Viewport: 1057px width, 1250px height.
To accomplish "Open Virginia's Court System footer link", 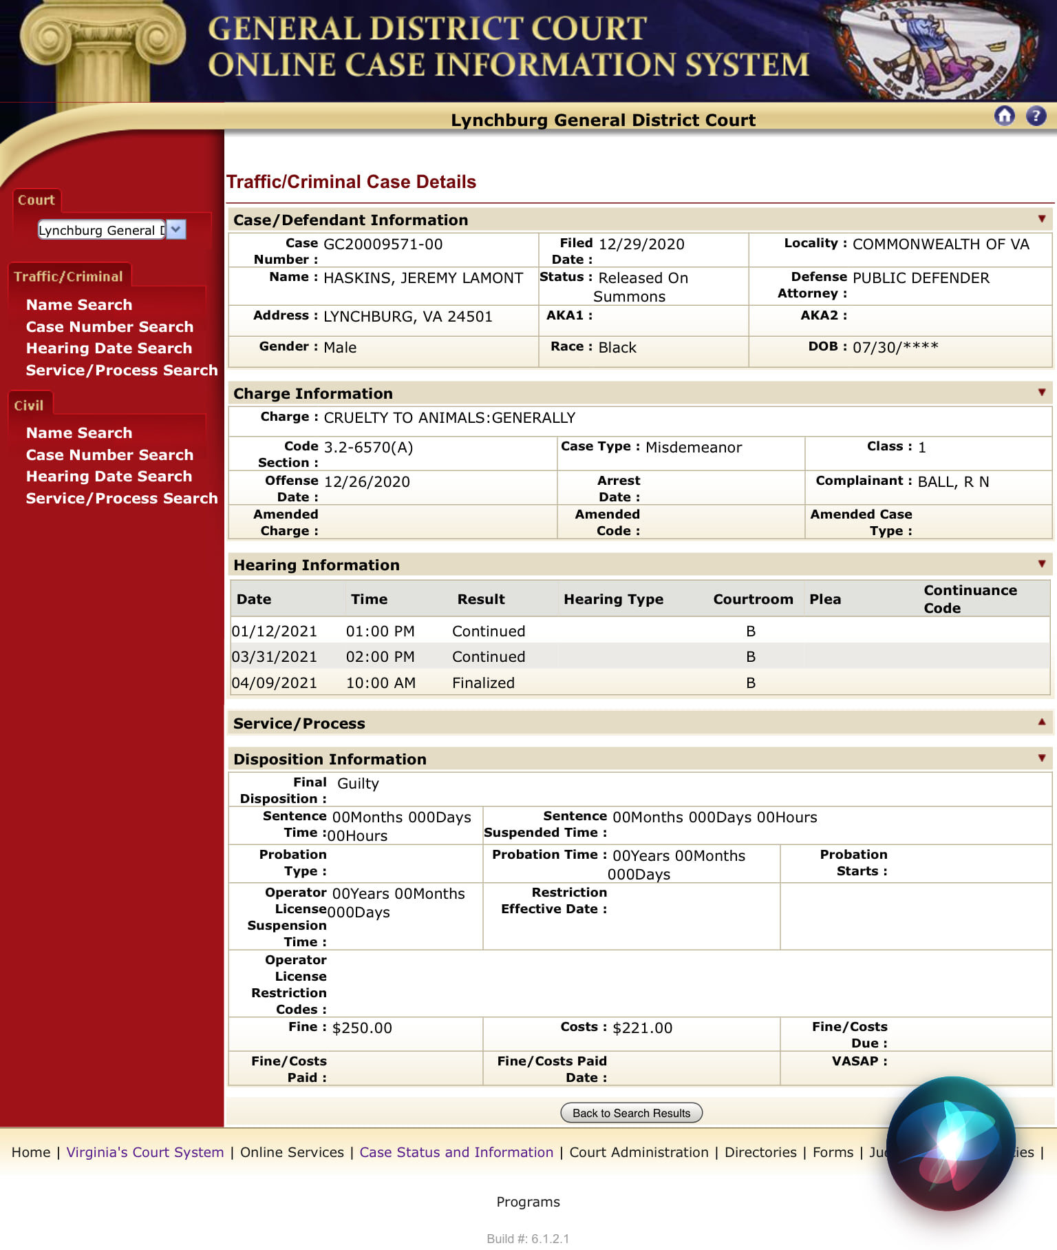I will (x=145, y=1152).
